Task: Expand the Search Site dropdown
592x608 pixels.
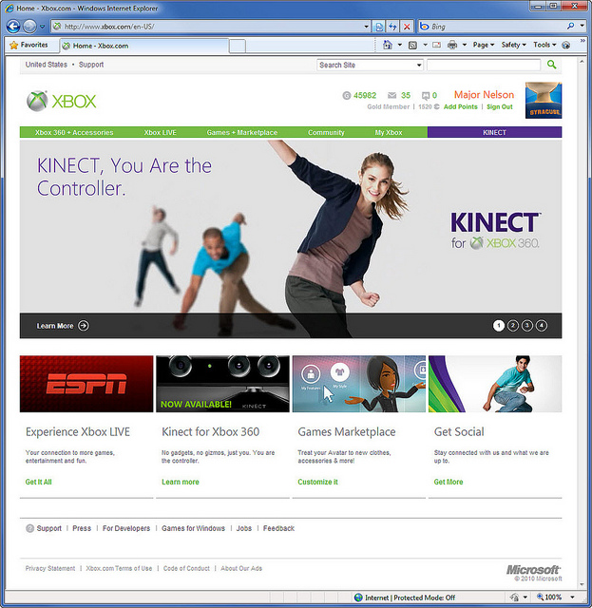Action: pos(419,66)
